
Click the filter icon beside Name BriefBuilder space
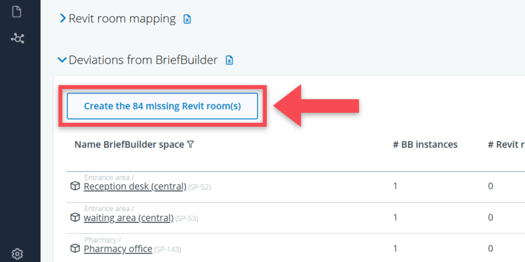pos(191,145)
